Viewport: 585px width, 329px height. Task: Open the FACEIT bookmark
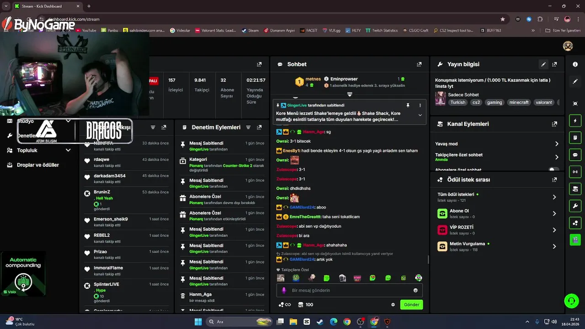pos(309,31)
